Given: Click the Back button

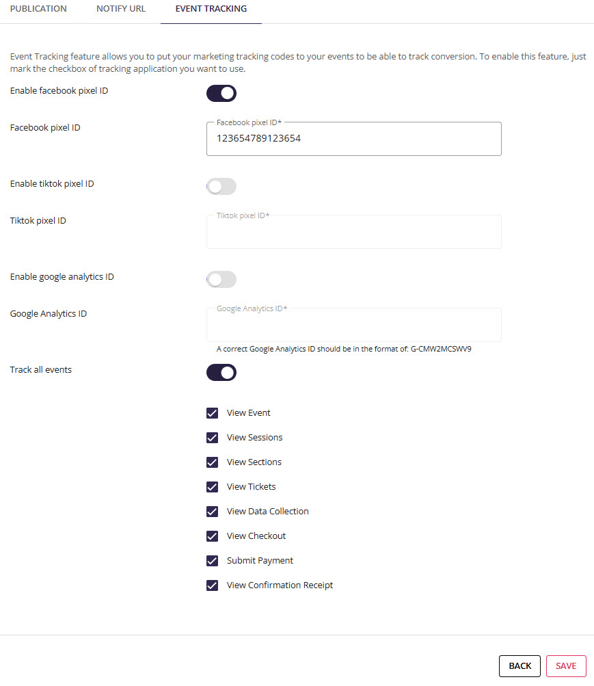Looking at the screenshot, I should (x=519, y=666).
